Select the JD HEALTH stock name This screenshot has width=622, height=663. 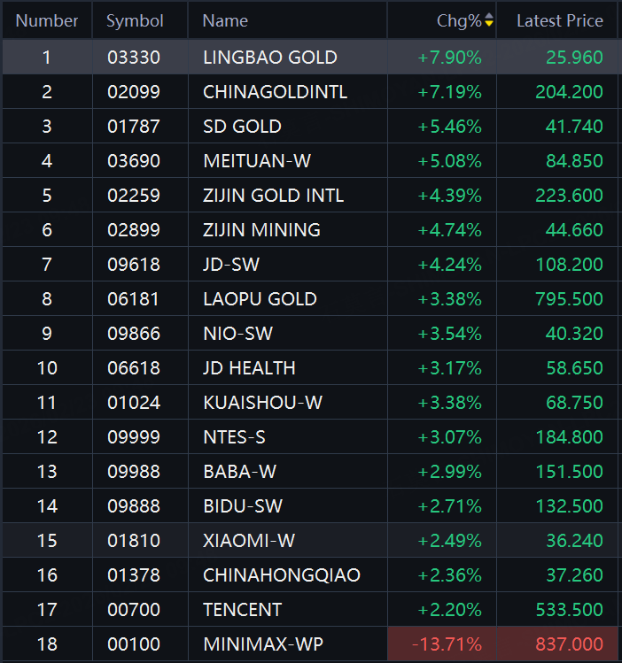249,368
